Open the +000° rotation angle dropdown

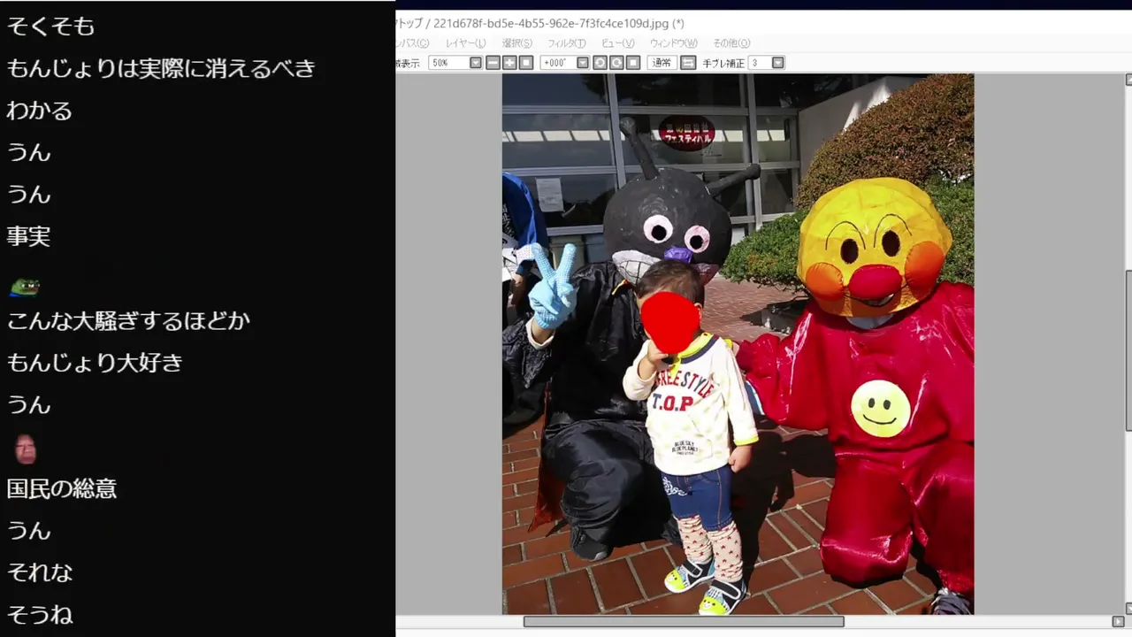point(583,63)
